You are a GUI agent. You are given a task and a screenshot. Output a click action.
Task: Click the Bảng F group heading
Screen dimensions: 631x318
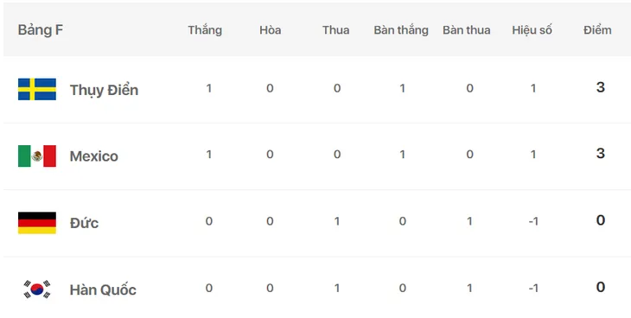click(x=41, y=30)
